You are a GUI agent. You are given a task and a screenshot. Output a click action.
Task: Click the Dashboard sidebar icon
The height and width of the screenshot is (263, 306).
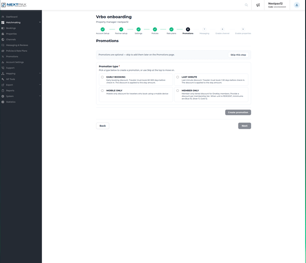click(x=3, y=17)
